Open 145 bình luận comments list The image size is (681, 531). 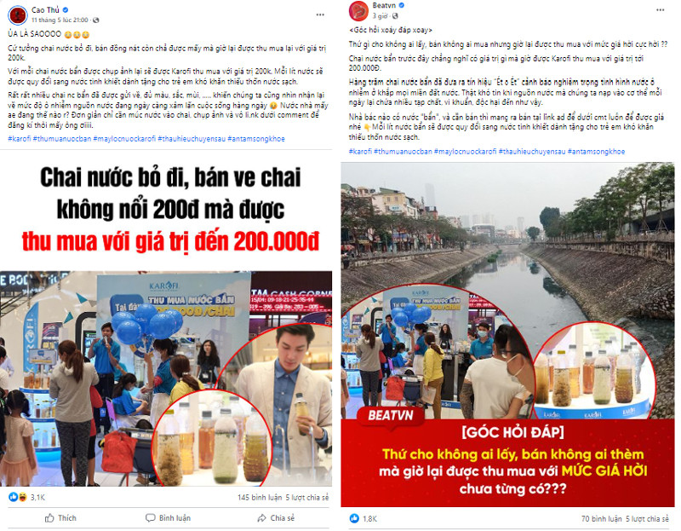click(260, 497)
